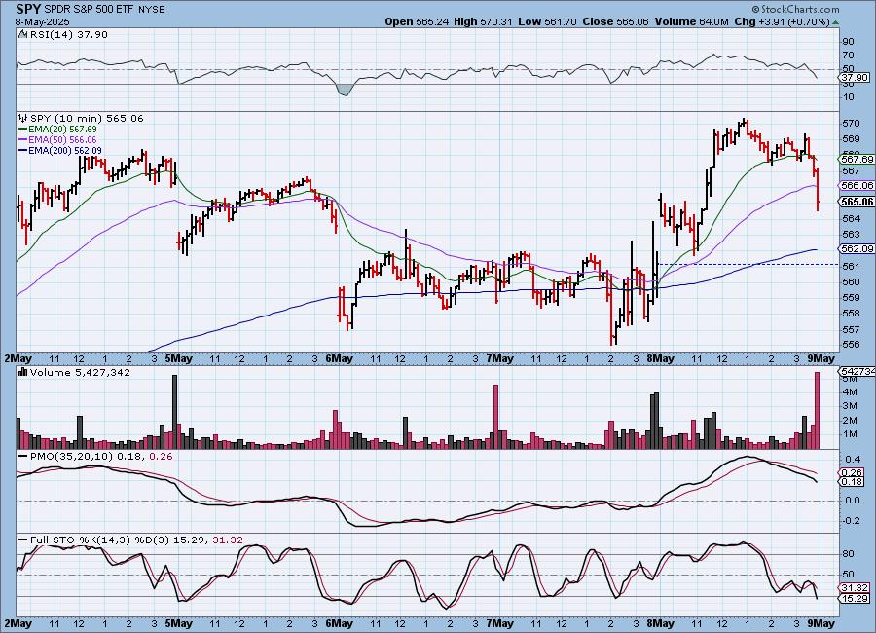Click the green up arrow beside the change percentage
The height and width of the screenshot is (633, 876).
835,23
